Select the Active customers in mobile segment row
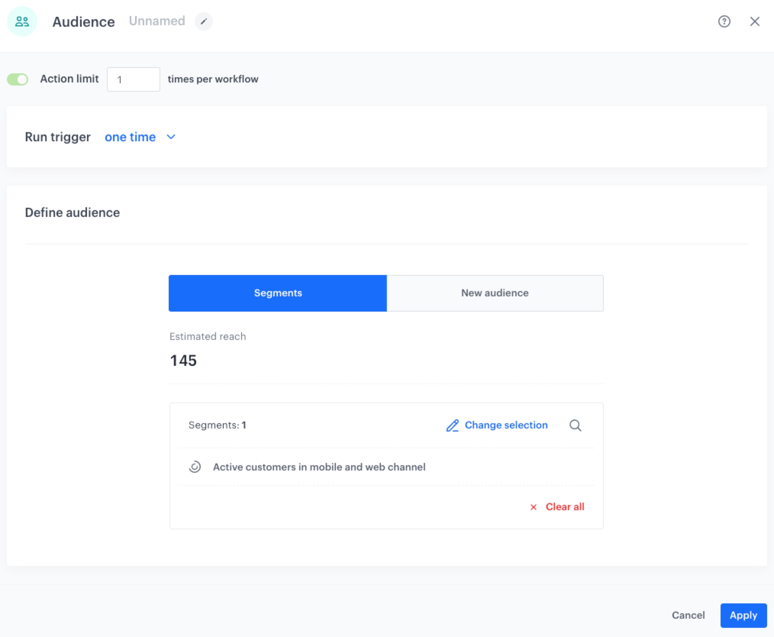 319,467
